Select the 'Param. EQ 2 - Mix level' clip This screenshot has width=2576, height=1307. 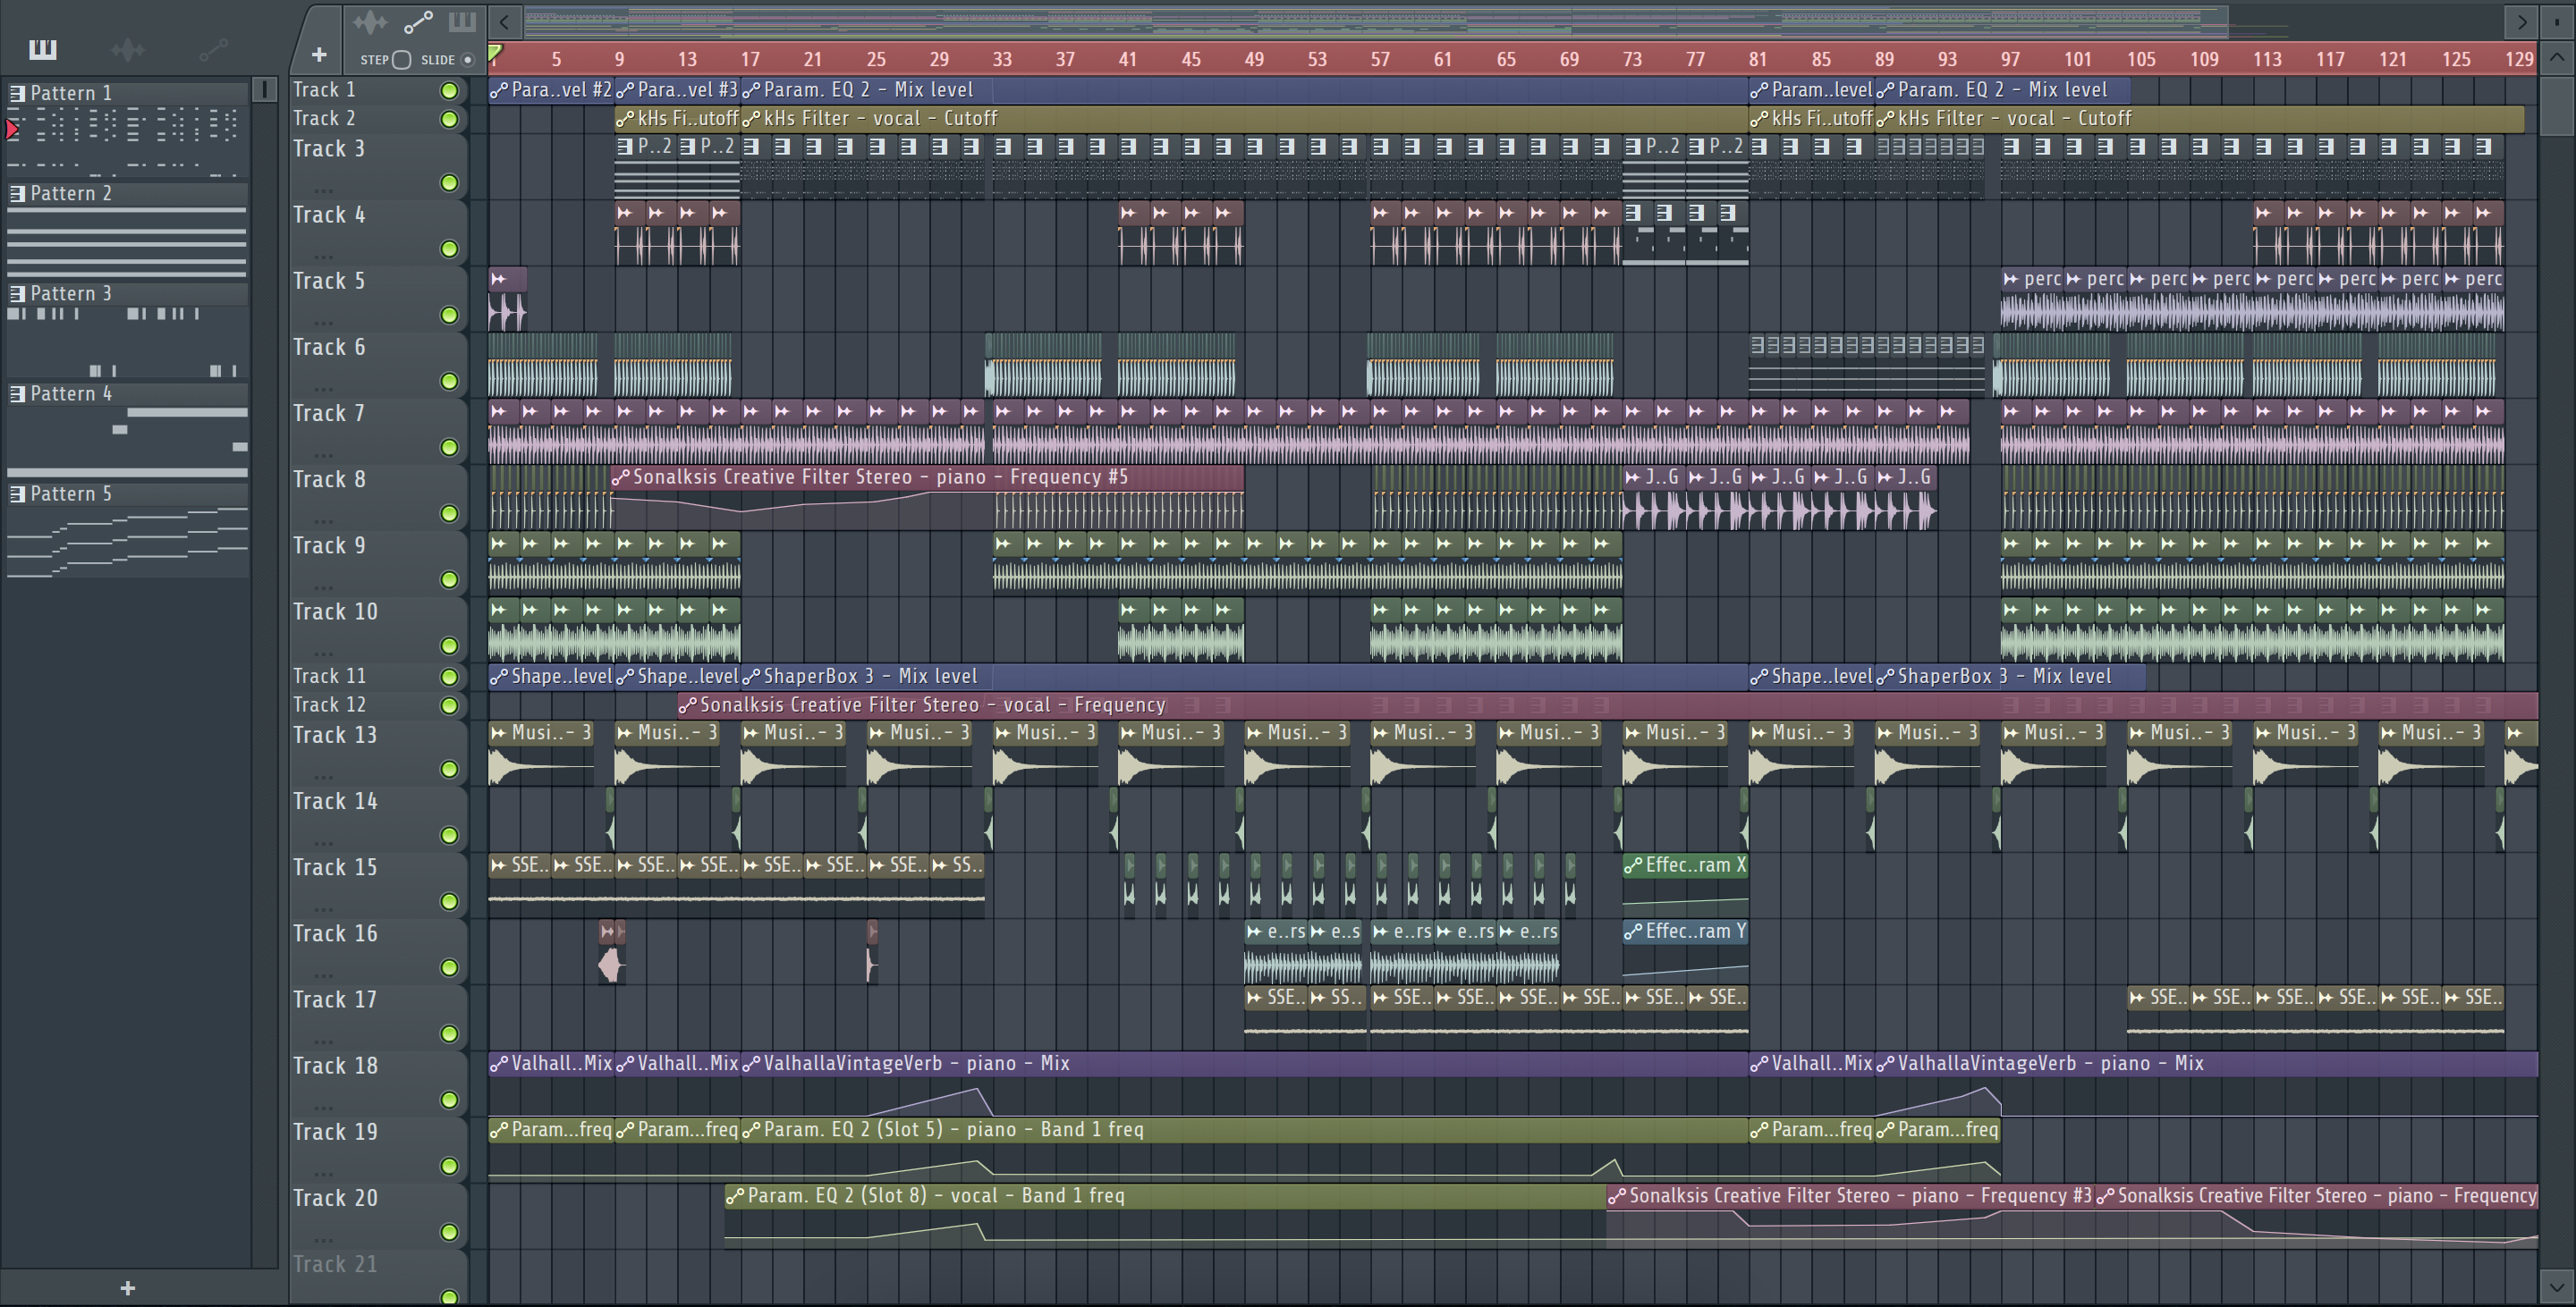[x=1245, y=90]
